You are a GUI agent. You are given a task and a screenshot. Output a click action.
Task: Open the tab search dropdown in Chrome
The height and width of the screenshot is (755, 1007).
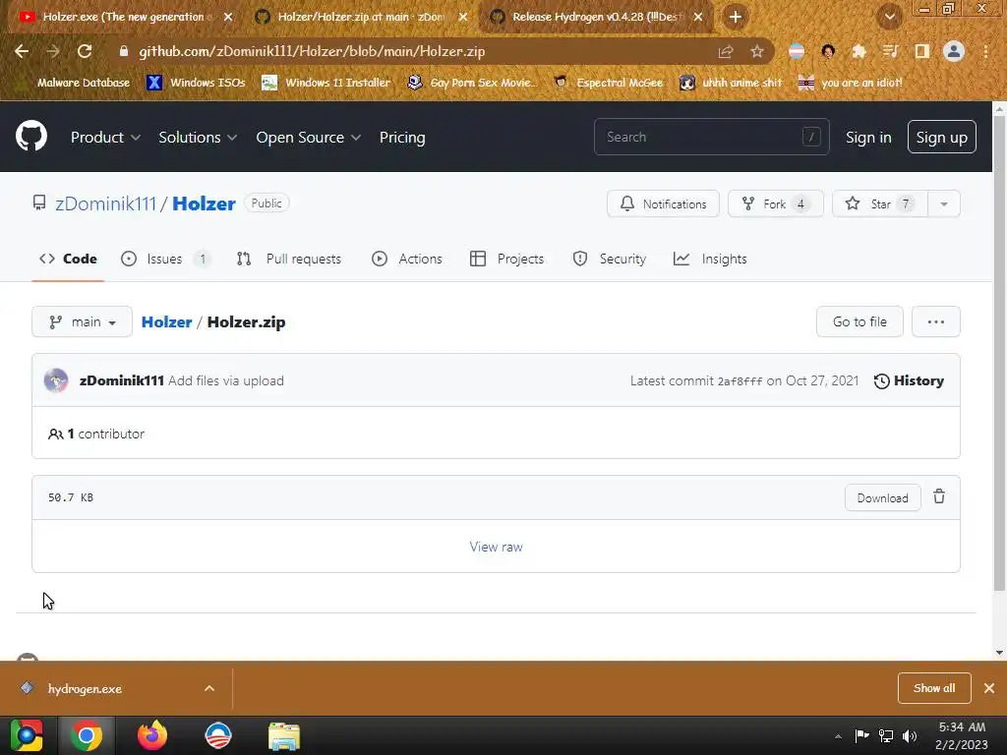click(x=889, y=17)
